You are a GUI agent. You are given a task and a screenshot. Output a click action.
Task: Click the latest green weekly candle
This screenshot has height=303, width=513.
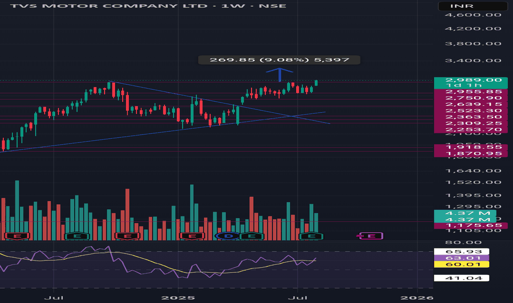316,83
